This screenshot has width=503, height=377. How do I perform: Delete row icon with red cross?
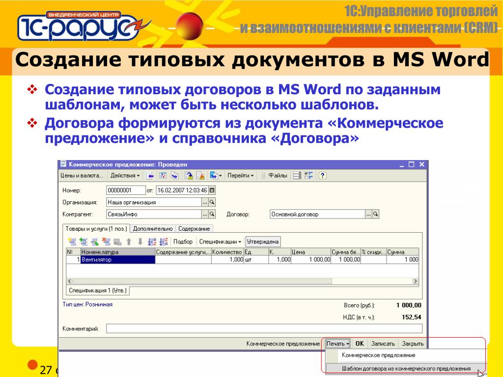[106, 242]
